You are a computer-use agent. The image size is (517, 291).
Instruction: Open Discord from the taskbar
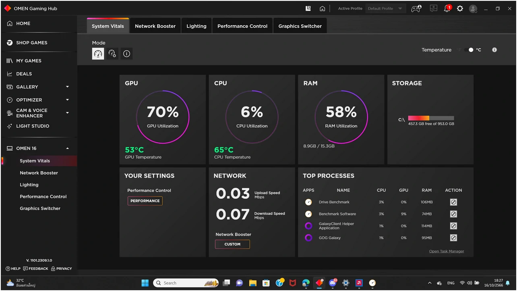point(333,283)
